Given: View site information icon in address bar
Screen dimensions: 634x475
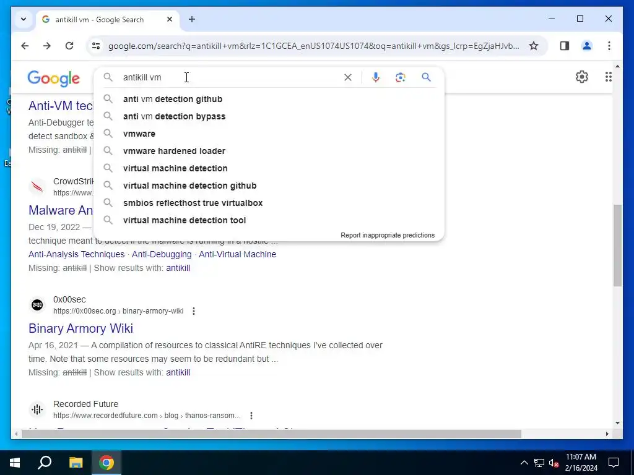Looking at the screenshot, I should [x=96, y=46].
